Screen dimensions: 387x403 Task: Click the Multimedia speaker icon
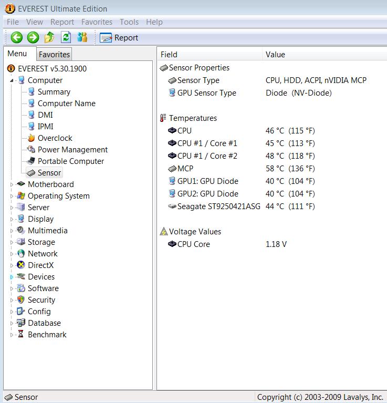pos(21,230)
